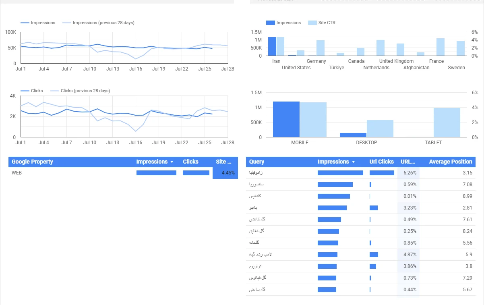This screenshot has height=305, width=484.
Task: Click the TABLET device axis label
Action: point(434,143)
